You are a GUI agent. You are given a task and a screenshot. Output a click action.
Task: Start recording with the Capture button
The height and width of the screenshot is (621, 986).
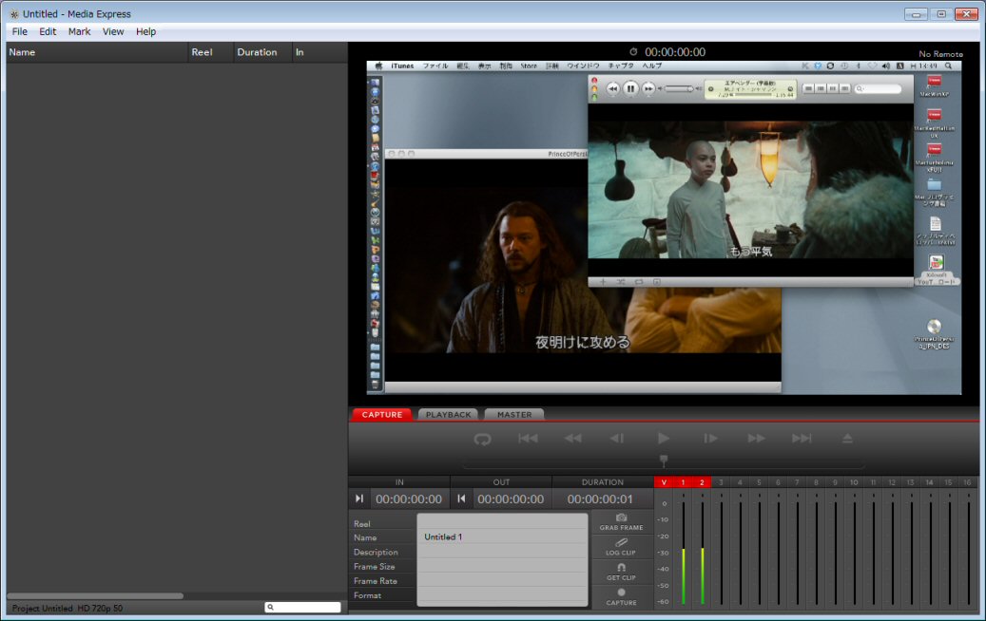coord(621,597)
